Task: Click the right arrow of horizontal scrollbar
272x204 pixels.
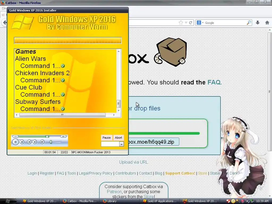Action: pyautogui.click(x=114, y=115)
